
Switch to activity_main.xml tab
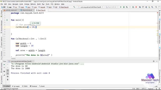point(11,10)
